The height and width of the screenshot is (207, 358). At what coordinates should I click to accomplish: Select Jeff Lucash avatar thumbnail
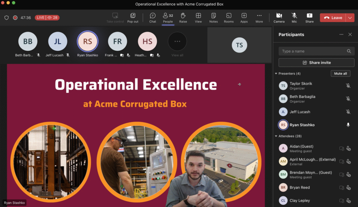(x=57, y=41)
